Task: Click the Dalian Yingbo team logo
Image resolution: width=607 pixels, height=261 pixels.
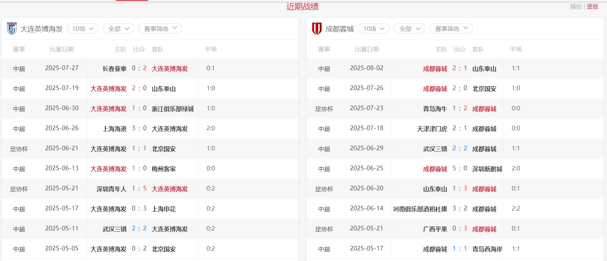Action: point(12,29)
